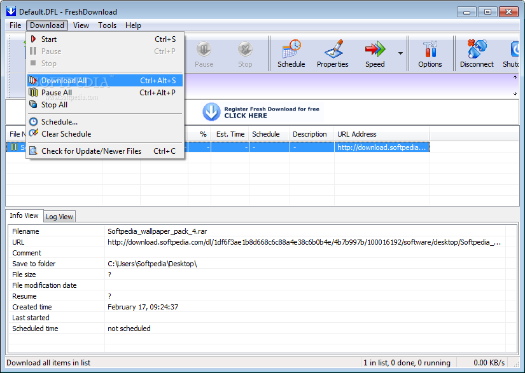Image resolution: width=525 pixels, height=373 pixels.
Task: Maximize the FreshDownload window
Action: pyautogui.click(x=487, y=11)
